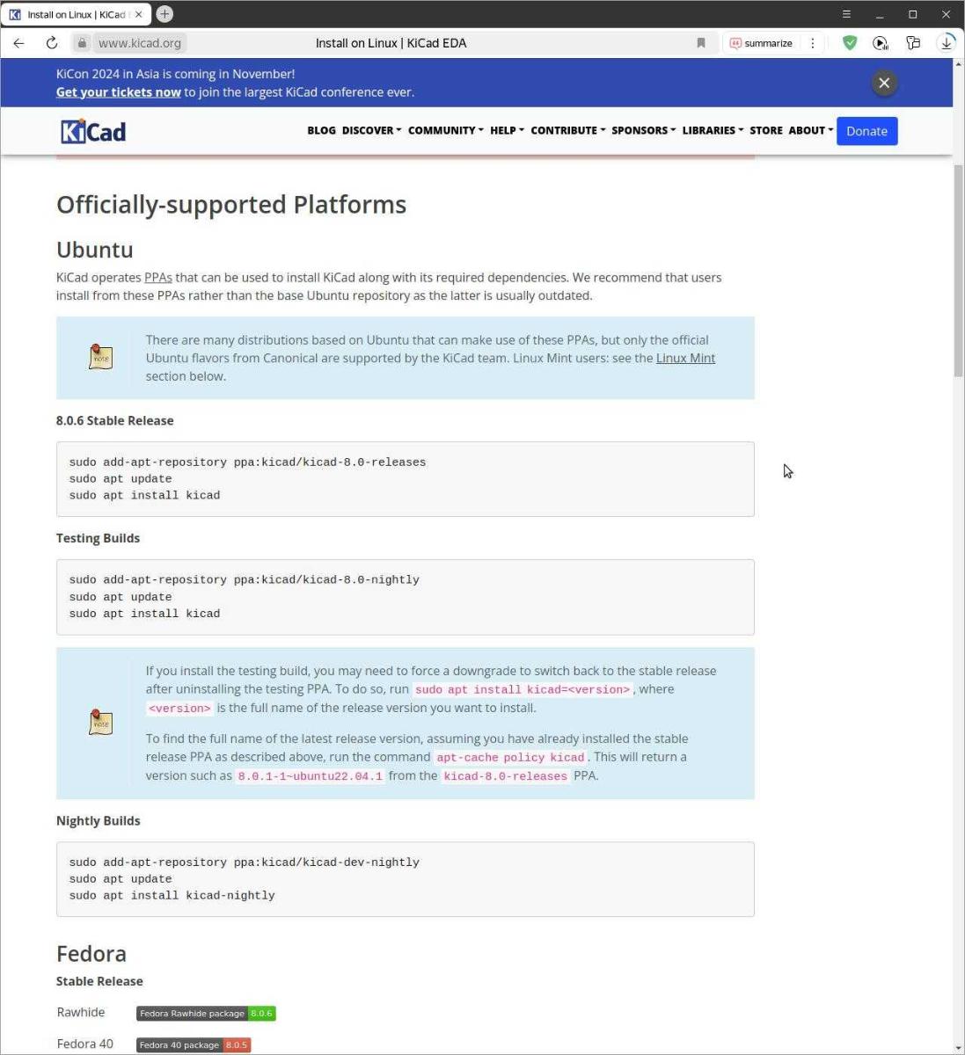This screenshot has width=965, height=1055.
Task: Click the kicad-8.0-nightly add-apt-repository command line
Action: coord(245,579)
